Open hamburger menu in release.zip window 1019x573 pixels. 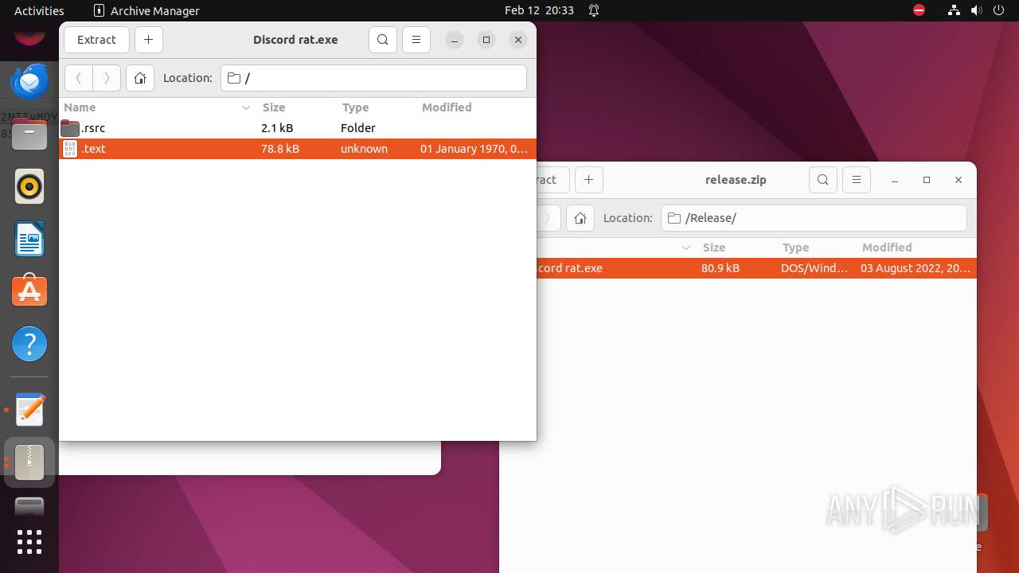point(857,180)
